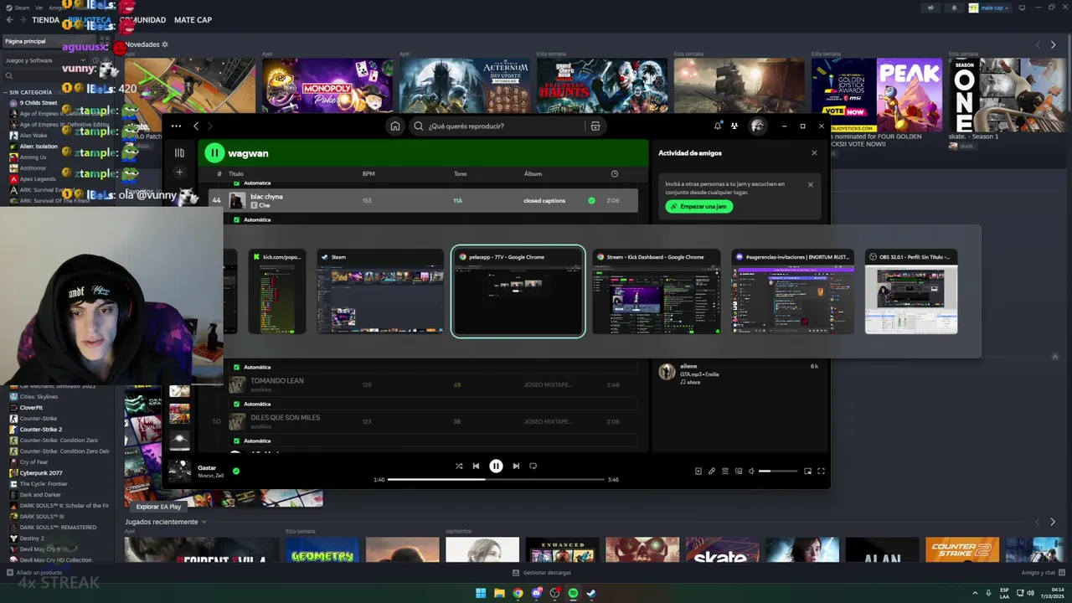Screen dimensions: 1072x603
Task: Sort by duration clock column header
Action: tap(615, 173)
